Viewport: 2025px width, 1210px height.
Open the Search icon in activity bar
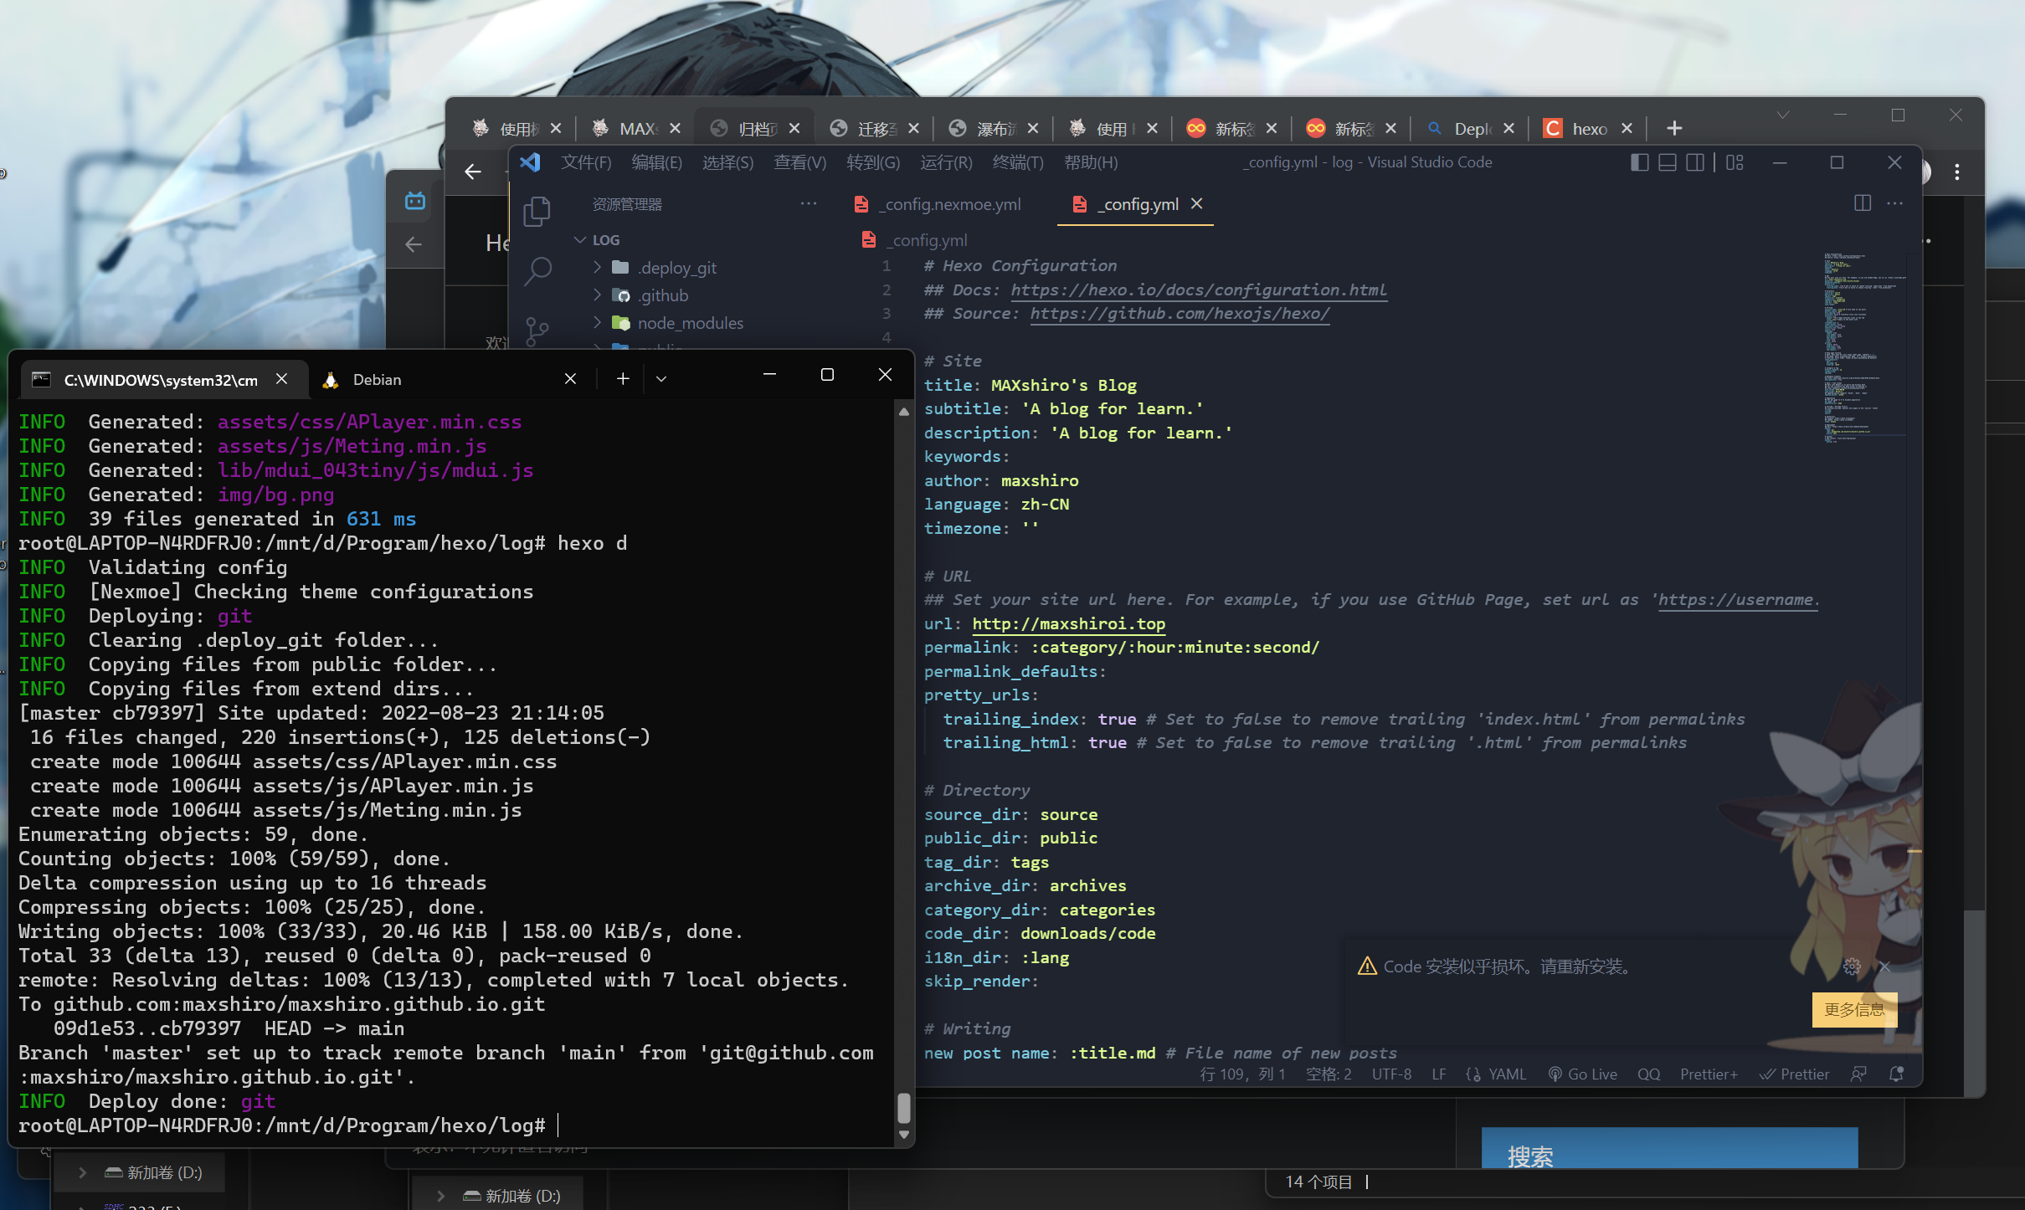(x=537, y=270)
